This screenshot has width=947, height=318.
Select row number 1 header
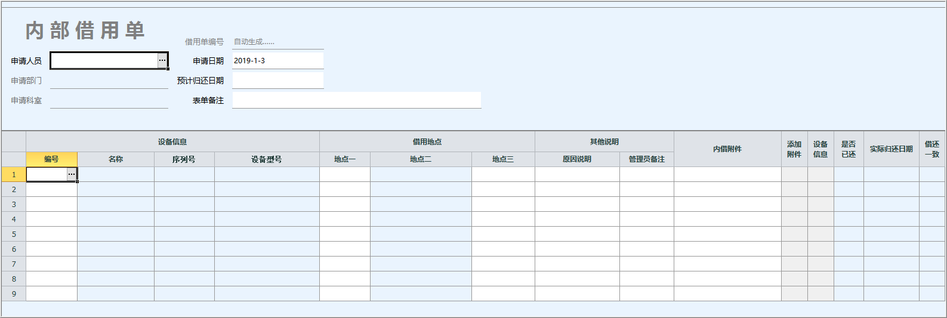point(14,174)
